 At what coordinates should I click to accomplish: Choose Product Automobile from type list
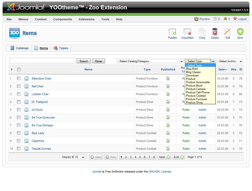pos(200,82)
